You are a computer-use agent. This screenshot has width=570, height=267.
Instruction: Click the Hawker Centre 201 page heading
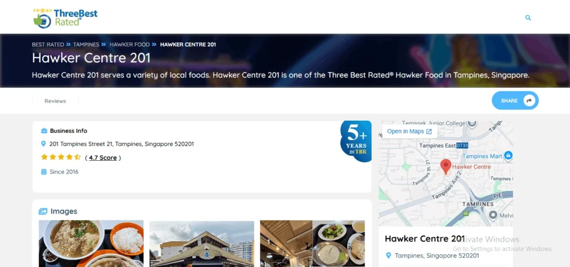91,58
